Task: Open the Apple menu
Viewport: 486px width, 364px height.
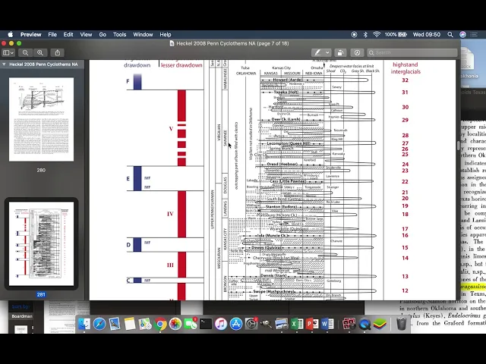Action: (10, 34)
